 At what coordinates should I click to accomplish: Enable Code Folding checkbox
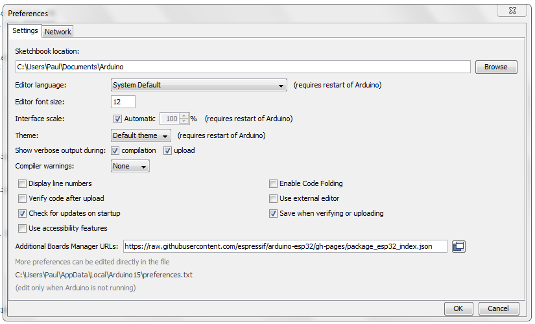(274, 184)
